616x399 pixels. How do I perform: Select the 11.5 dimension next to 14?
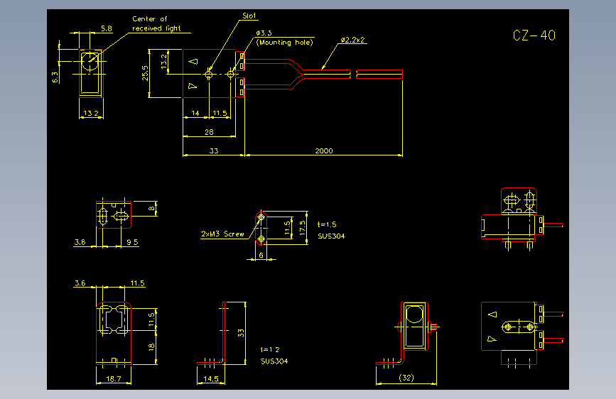point(220,113)
